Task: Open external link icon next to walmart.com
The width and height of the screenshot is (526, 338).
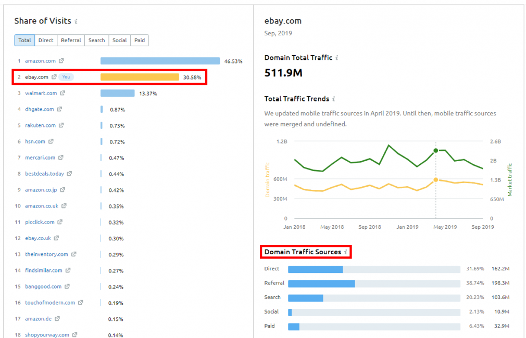Action: click(62, 93)
